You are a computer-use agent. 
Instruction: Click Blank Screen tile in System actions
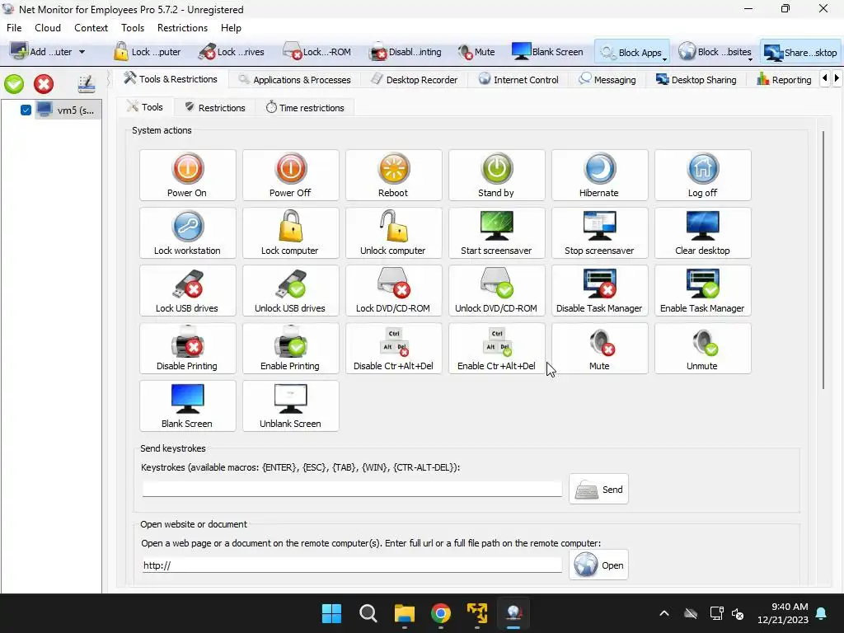tap(187, 406)
